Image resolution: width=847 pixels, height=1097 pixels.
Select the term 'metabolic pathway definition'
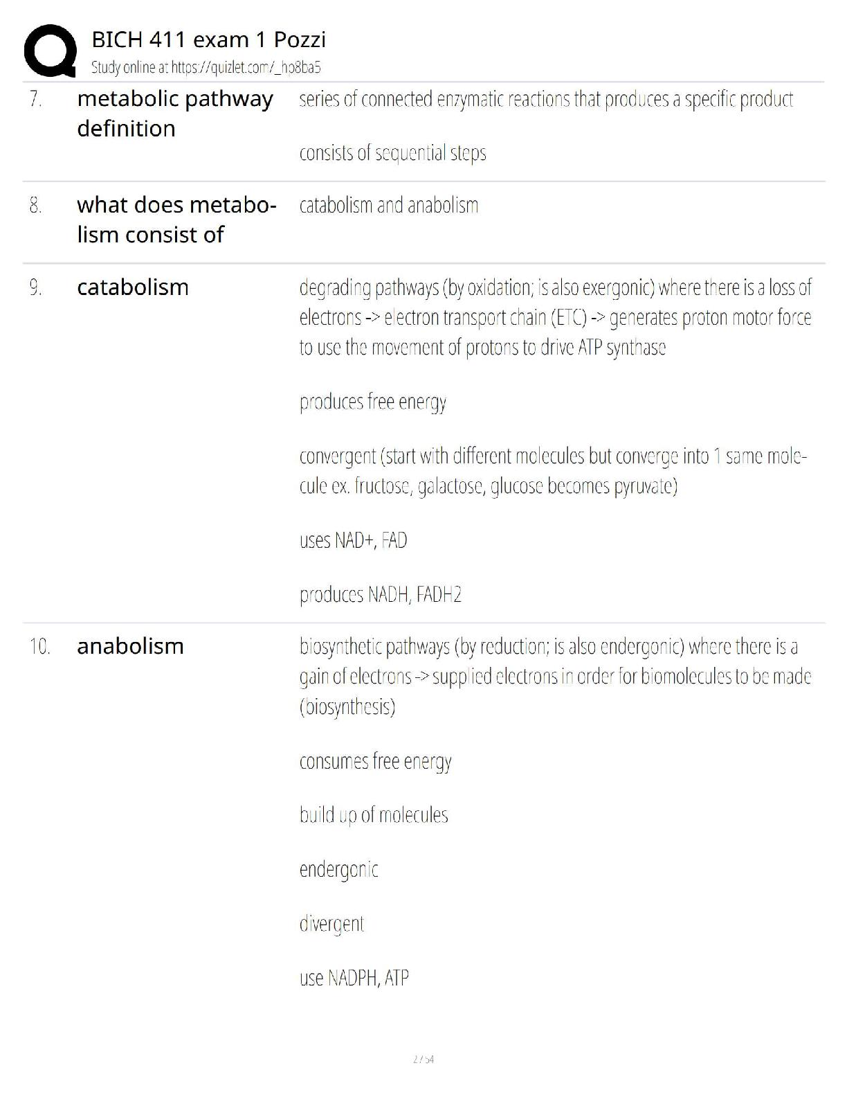tap(175, 114)
